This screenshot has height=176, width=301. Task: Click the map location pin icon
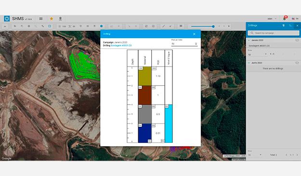pyautogui.click(x=60, y=19)
